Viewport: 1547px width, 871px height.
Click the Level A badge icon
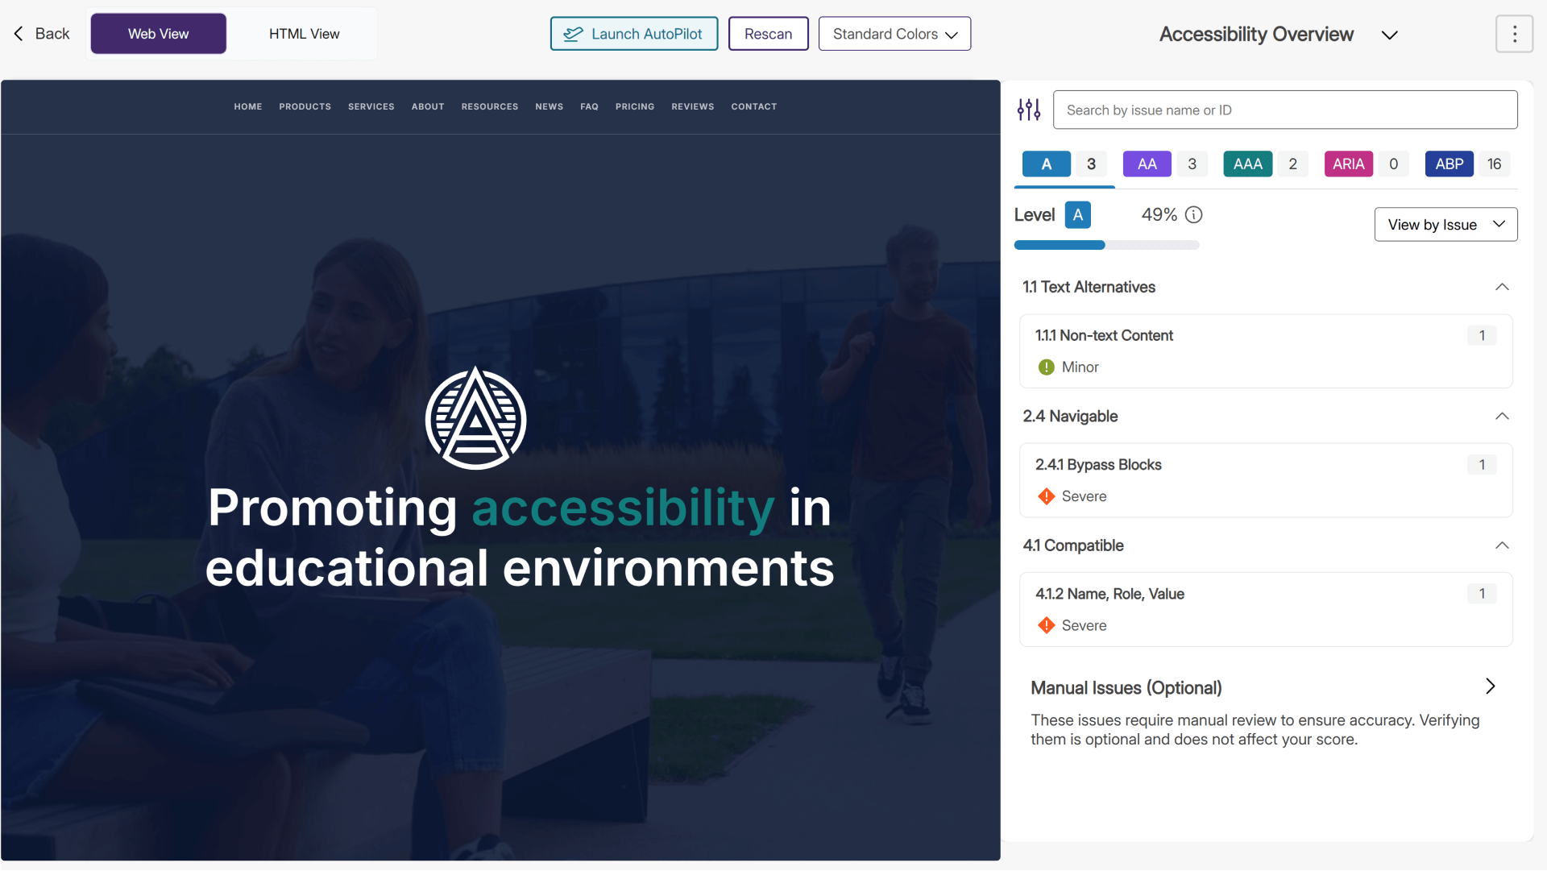point(1077,215)
